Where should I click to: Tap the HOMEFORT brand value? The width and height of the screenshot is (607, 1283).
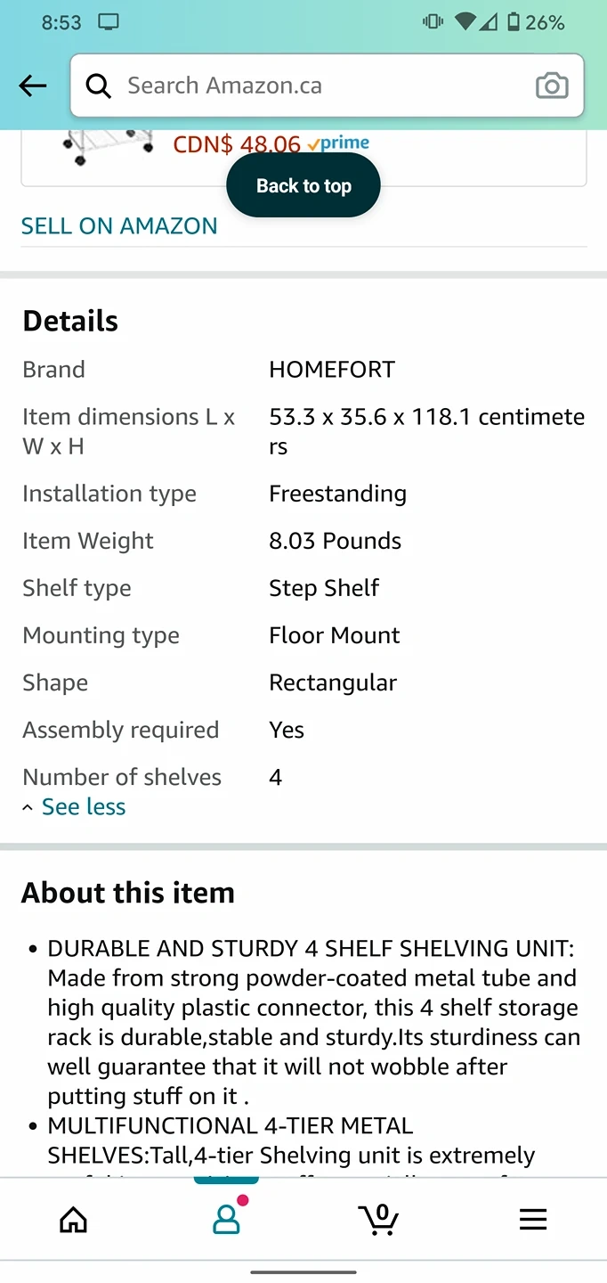click(x=332, y=370)
